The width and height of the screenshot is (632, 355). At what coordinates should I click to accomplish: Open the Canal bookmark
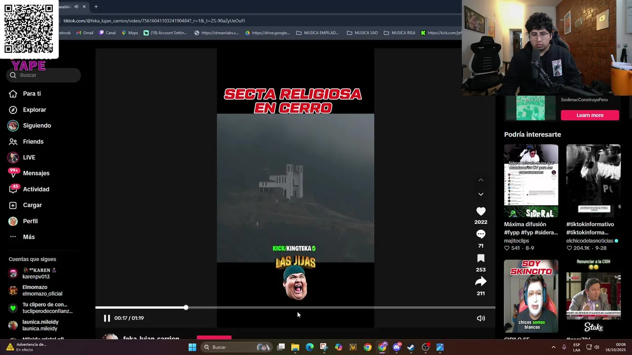pos(107,33)
